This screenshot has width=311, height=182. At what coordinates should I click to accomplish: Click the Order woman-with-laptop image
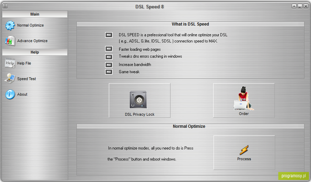tap(243, 98)
